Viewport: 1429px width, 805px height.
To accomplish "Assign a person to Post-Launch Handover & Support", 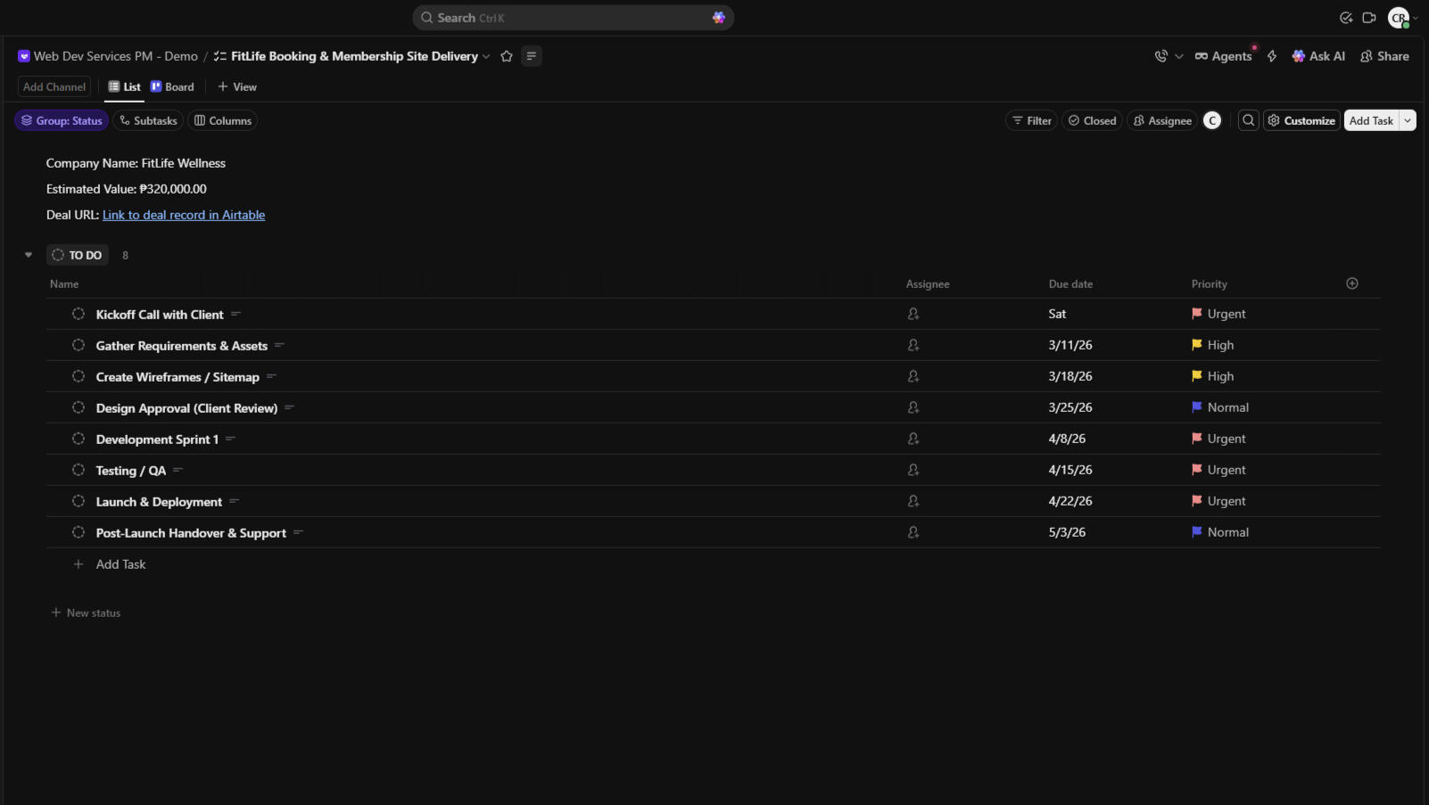I will tap(913, 532).
